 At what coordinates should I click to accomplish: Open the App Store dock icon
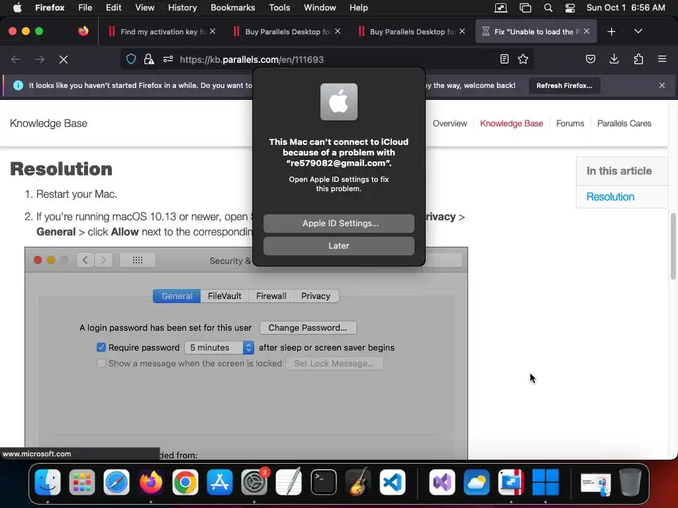[220, 482]
